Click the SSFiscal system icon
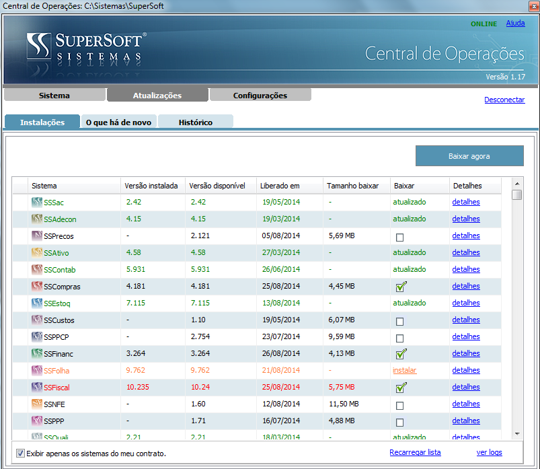540x469 pixels. coord(37,388)
